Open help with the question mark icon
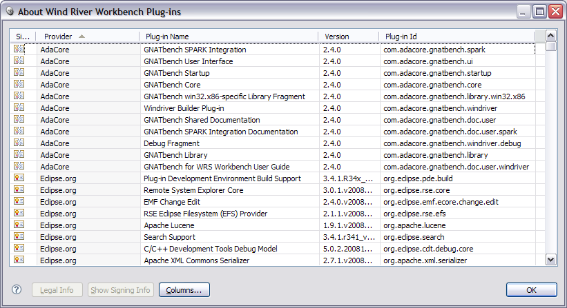The width and height of the screenshot is (567, 308). (x=17, y=289)
